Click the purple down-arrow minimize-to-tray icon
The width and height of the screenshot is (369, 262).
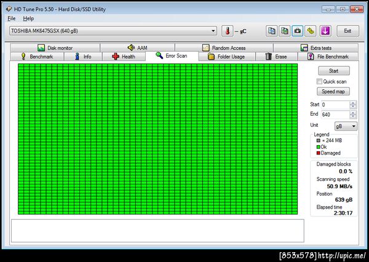point(325,31)
